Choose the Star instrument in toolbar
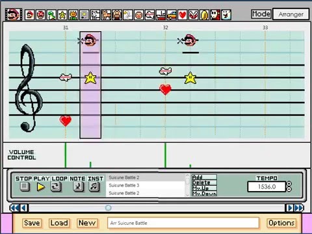The height and width of the screenshot is (234, 312). 62,15
